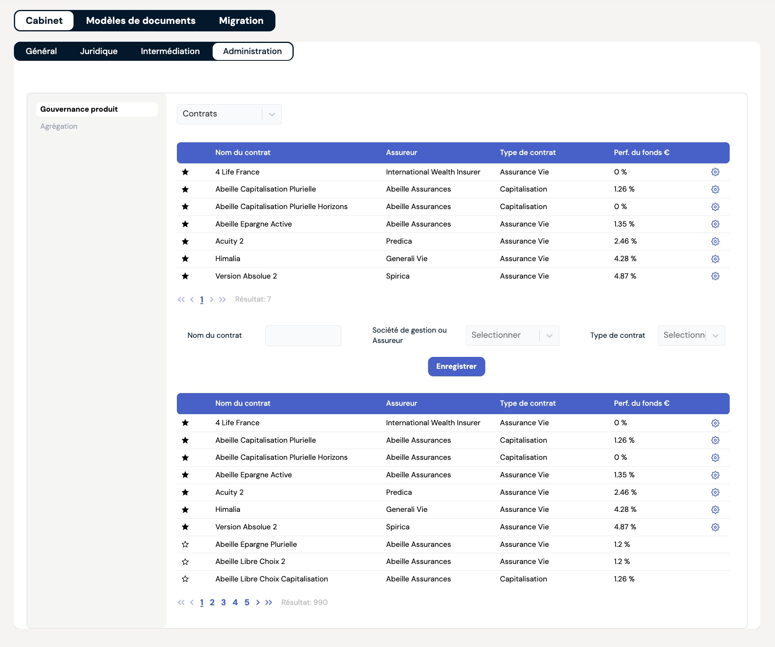Switch to Général sub-tab
This screenshot has height=647, width=775.
41,51
